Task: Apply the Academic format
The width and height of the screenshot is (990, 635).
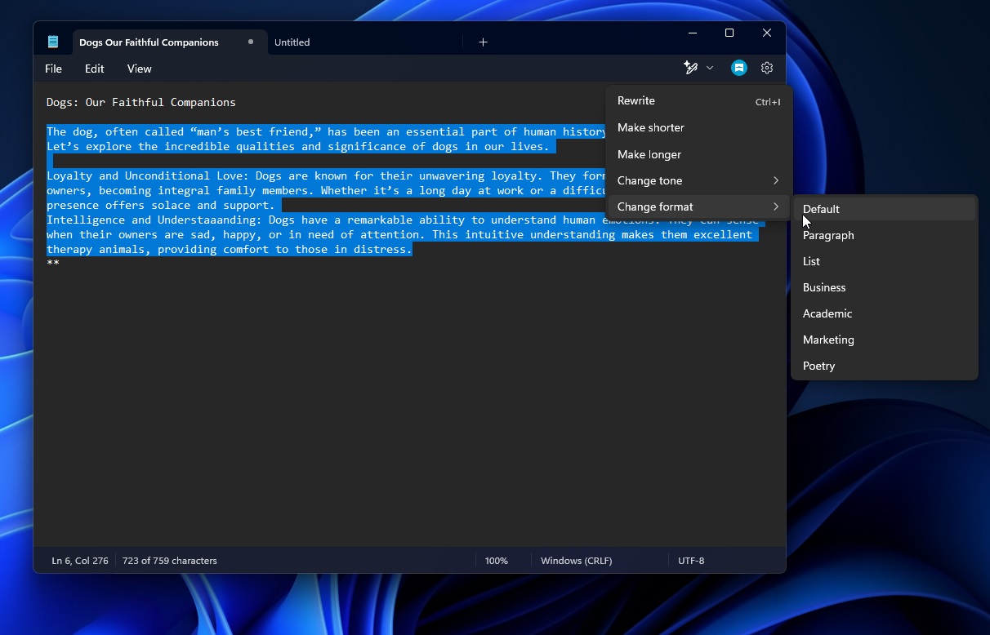Action: pyautogui.click(x=827, y=313)
